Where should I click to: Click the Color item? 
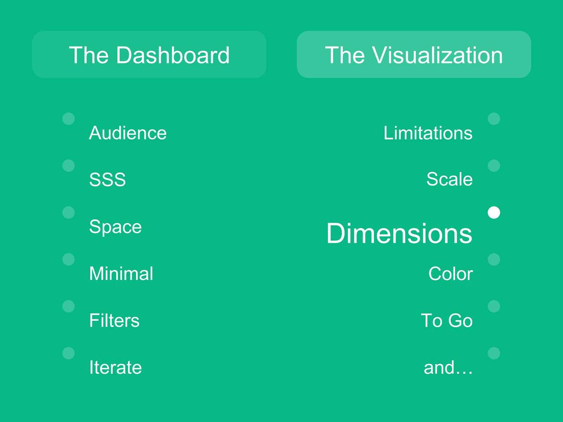[x=451, y=274]
